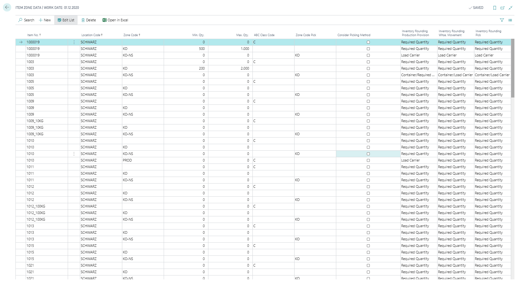The height and width of the screenshot is (284, 521).
Task: Open the Zone Code Pick column header
Action: (306, 35)
